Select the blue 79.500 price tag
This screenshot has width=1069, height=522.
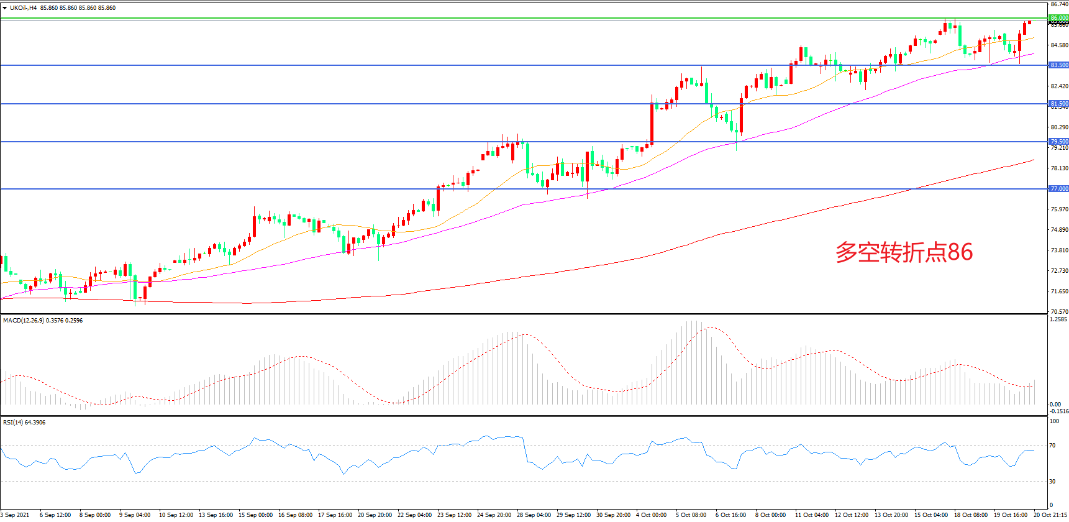coord(1058,142)
